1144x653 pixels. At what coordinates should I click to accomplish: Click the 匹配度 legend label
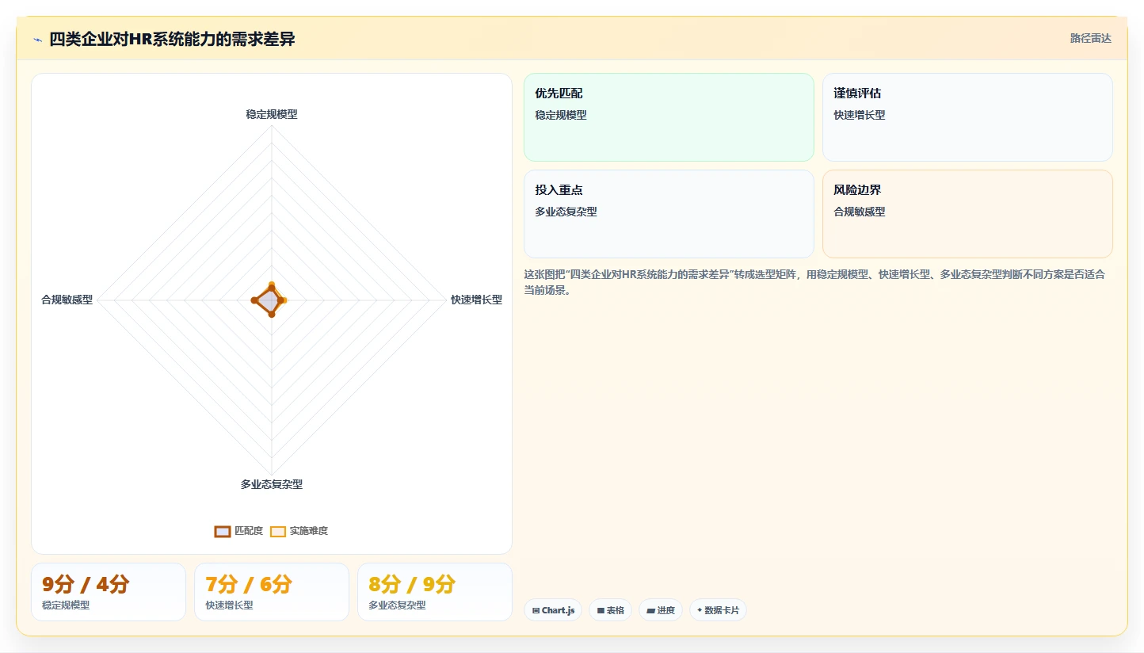click(249, 531)
